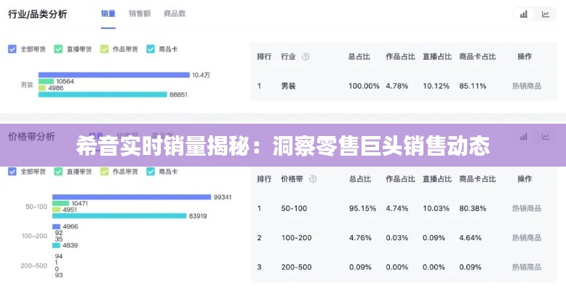Open help icon next to 价格带 header
The height and width of the screenshot is (291, 566).
[x=313, y=179]
